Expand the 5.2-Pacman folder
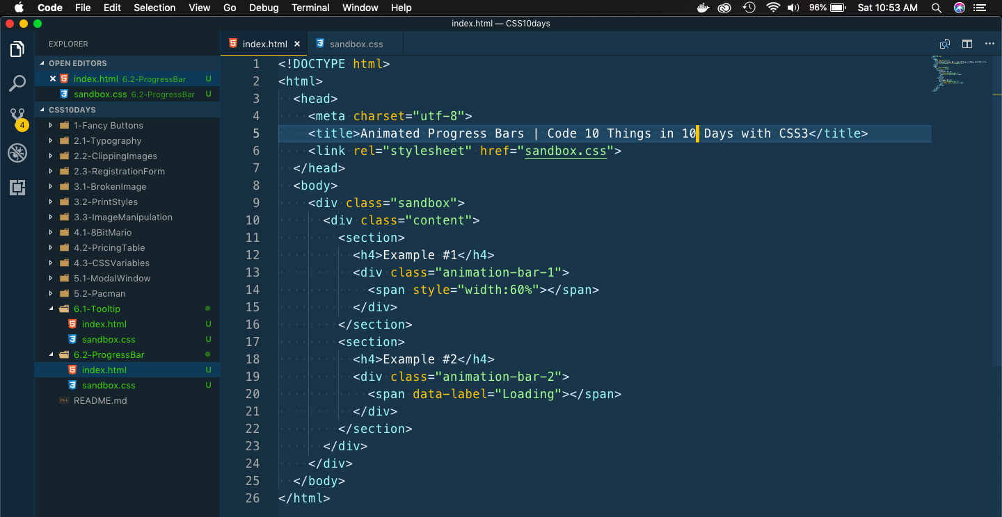The width and height of the screenshot is (1002, 517). pyautogui.click(x=127, y=293)
